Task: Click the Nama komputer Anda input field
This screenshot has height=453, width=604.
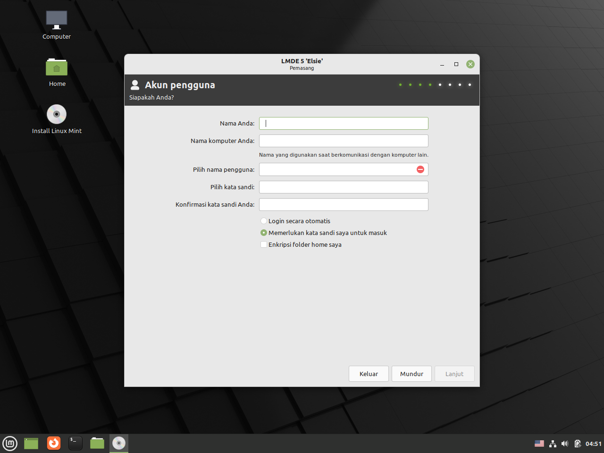Action: [344, 141]
